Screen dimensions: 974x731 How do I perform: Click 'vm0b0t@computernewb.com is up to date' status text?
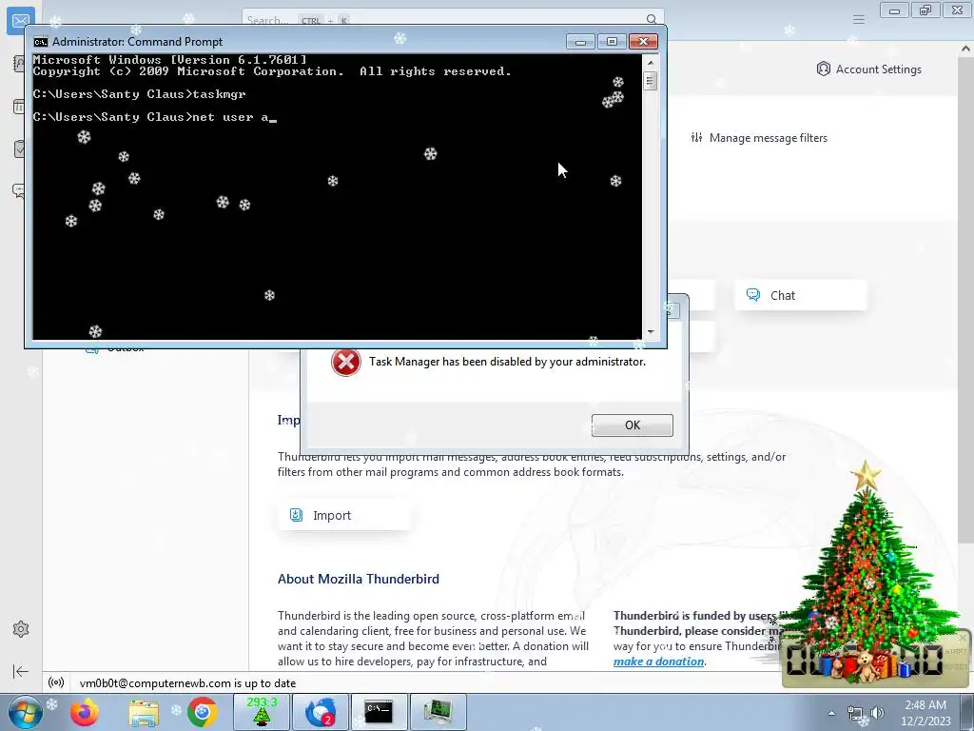point(187,683)
